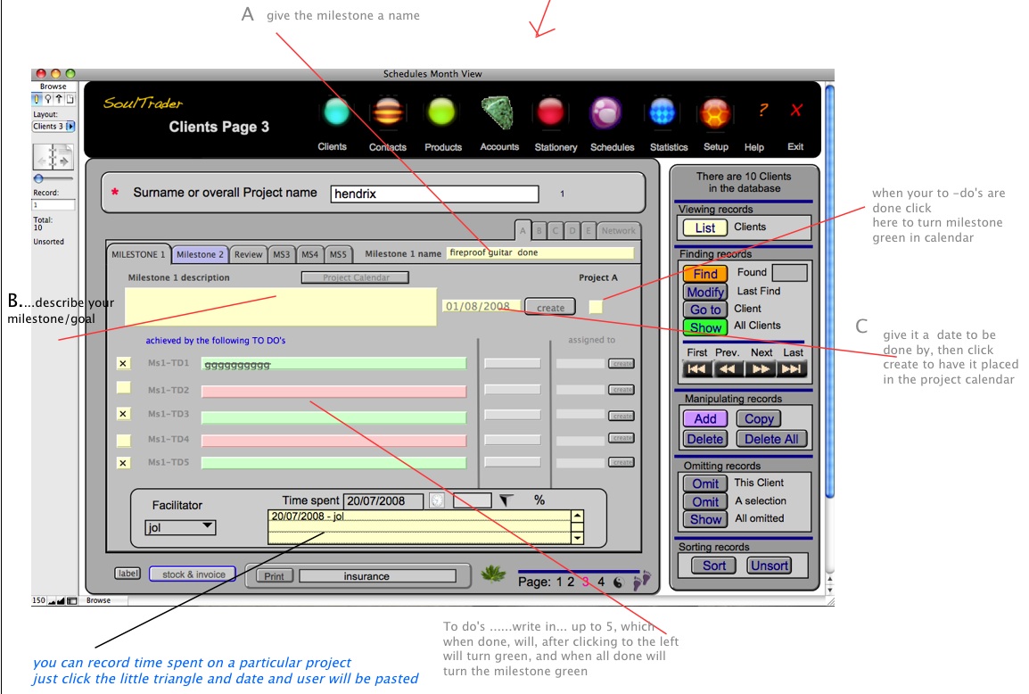The width and height of the screenshot is (1029, 694).
Task: Click the Milestone 1 name field
Action: coord(540,252)
